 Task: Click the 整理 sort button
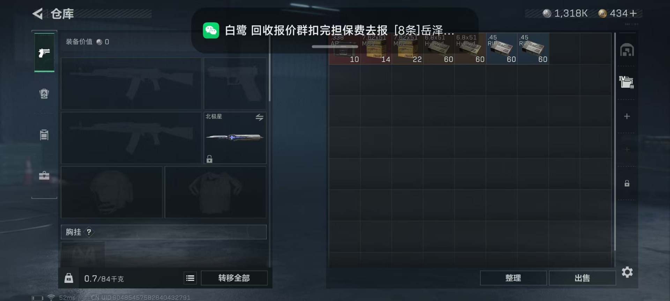(513, 278)
